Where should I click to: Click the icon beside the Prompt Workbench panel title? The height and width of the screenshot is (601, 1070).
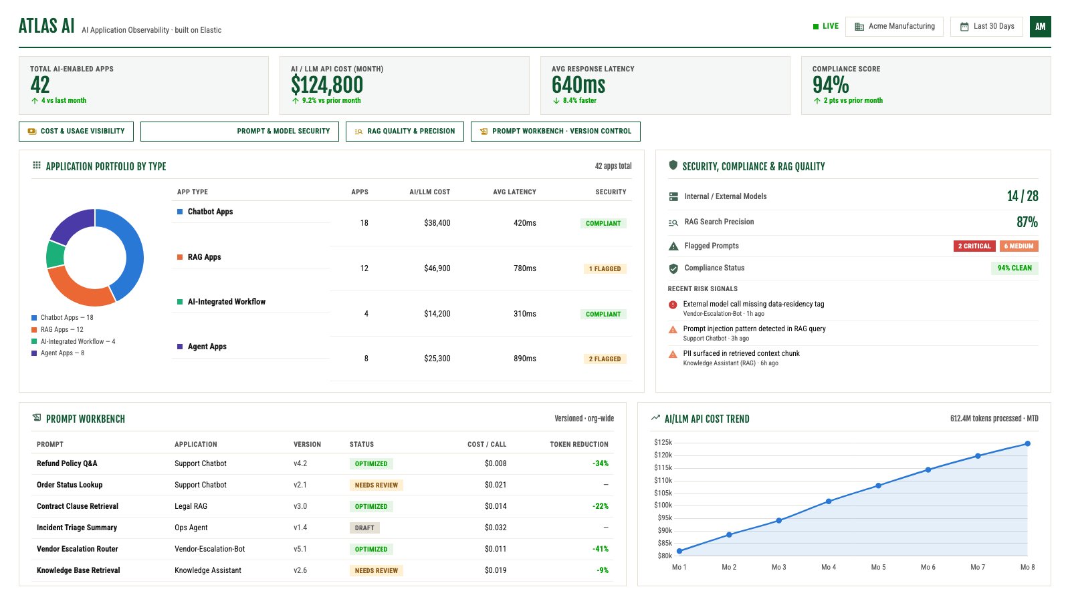[37, 418]
